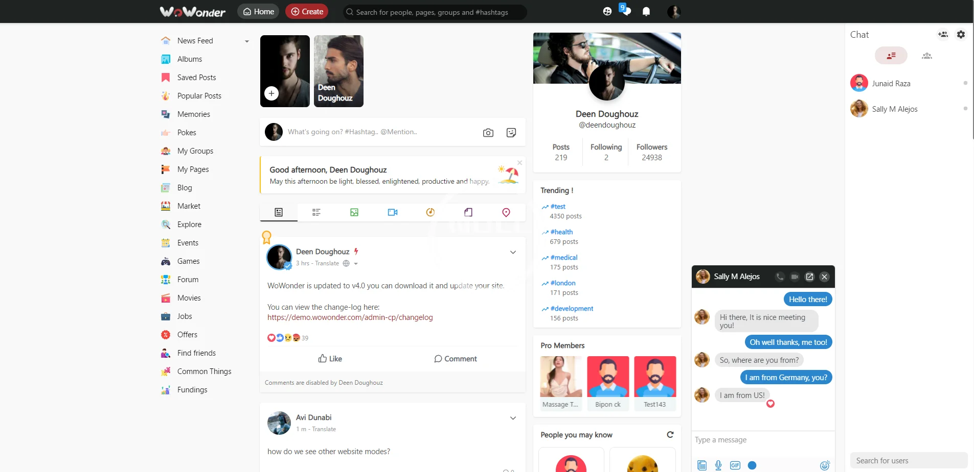Refresh the People you may know list

(x=670, y=435)
